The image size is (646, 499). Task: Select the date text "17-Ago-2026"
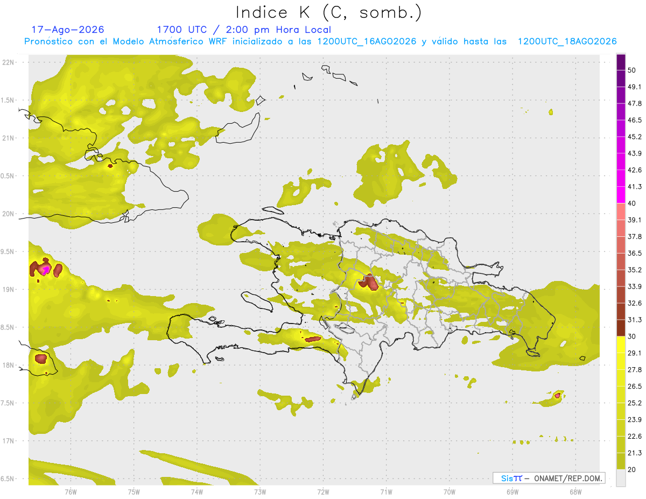tap(68, 30)
